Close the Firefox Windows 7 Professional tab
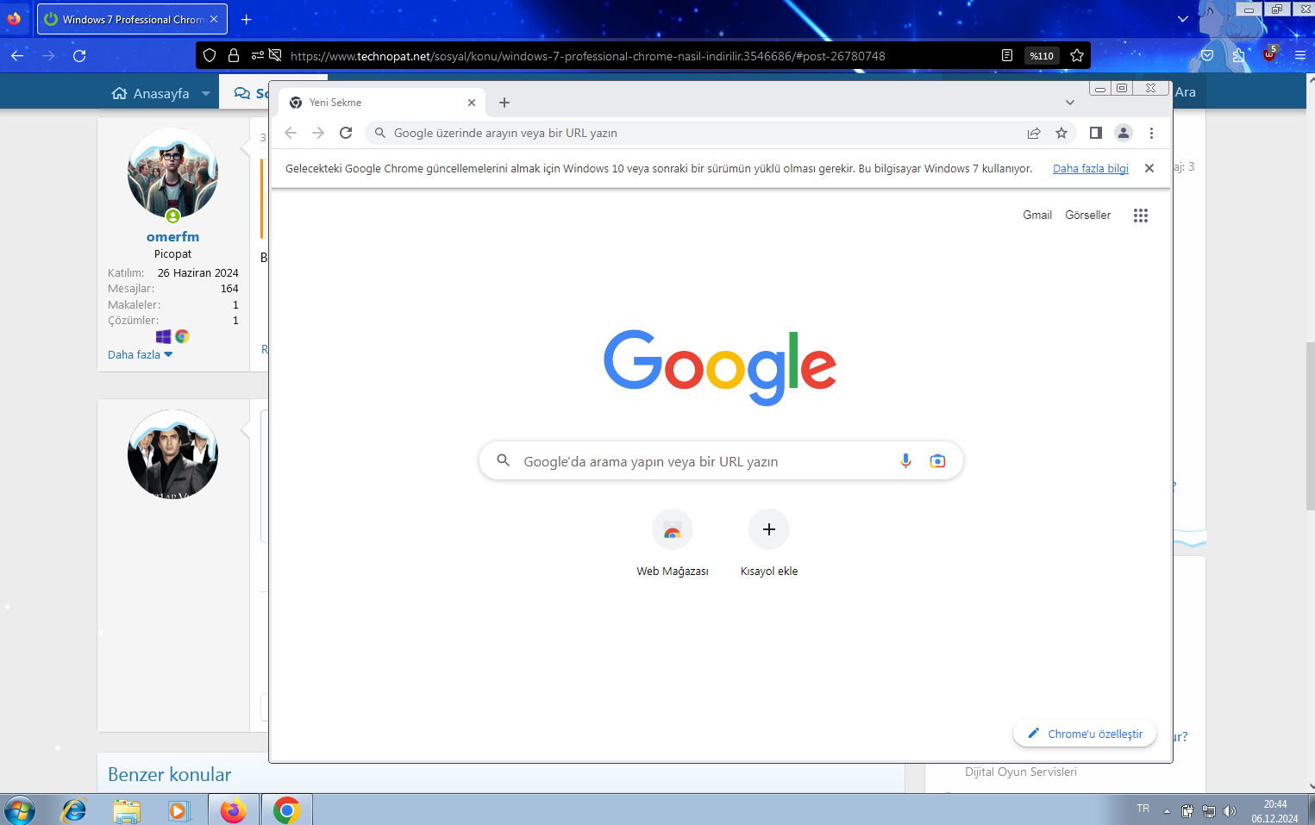Screen dimensions: 1315x825 (214, 19)
